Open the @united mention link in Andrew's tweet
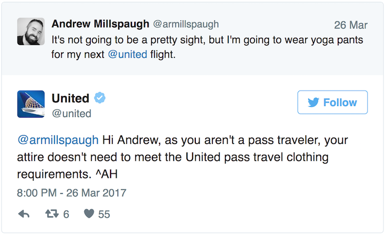The width and height of the screenshot is (385, 235). click(x=128, y=54)
